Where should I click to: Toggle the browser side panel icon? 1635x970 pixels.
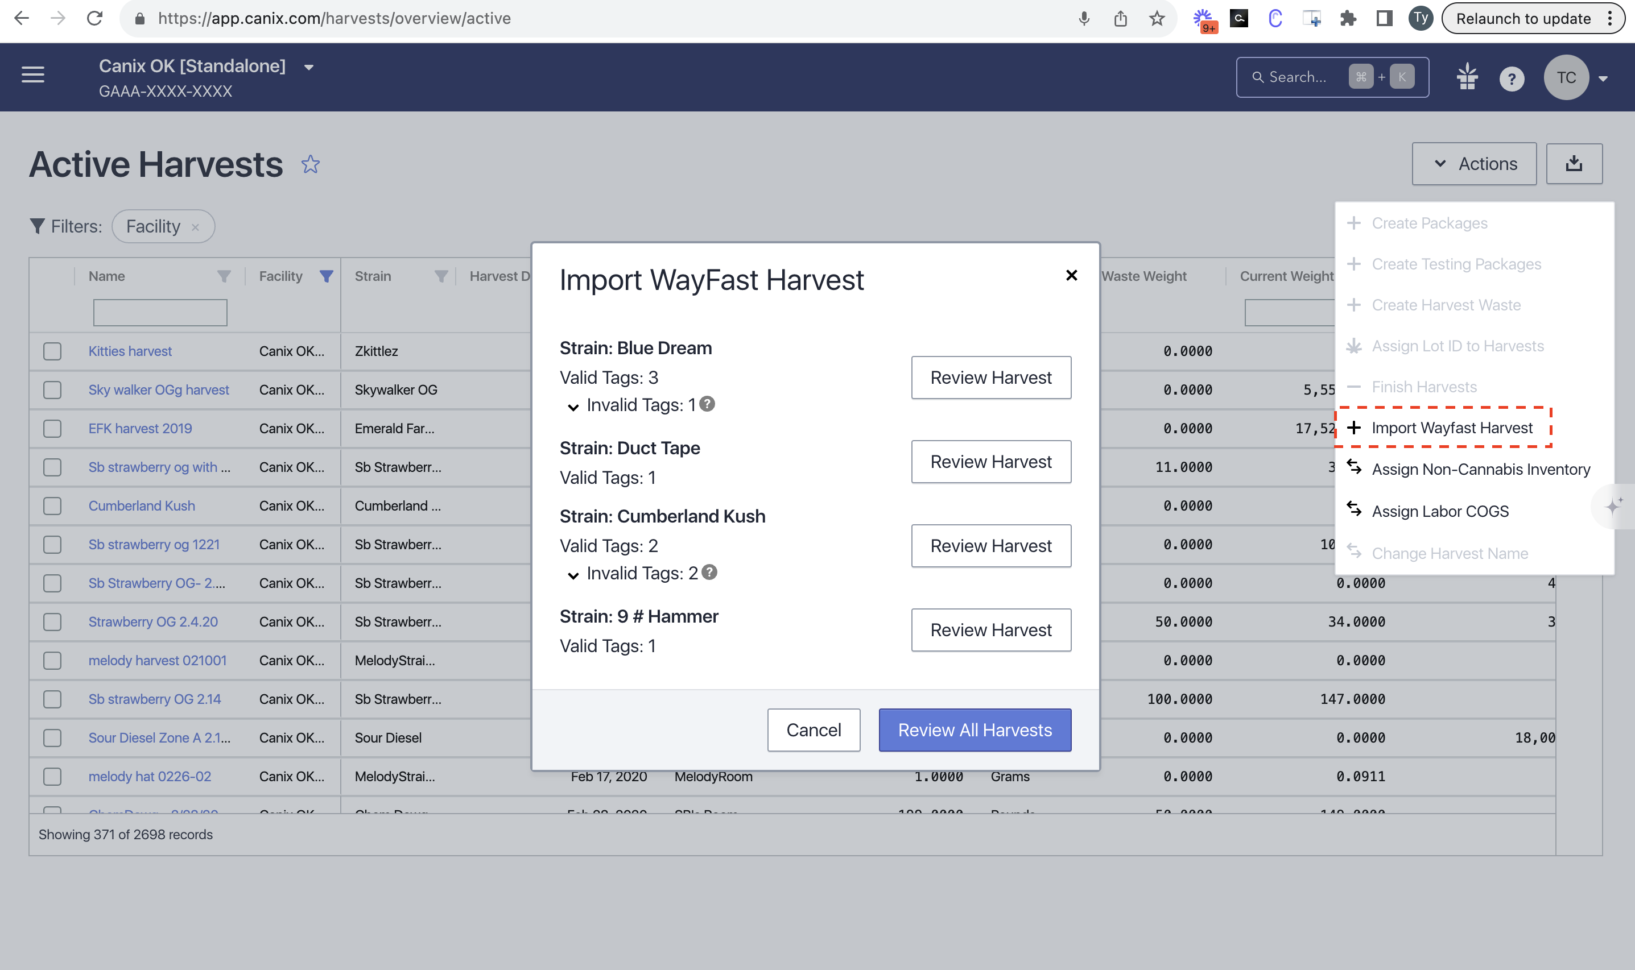(1384, 18)
